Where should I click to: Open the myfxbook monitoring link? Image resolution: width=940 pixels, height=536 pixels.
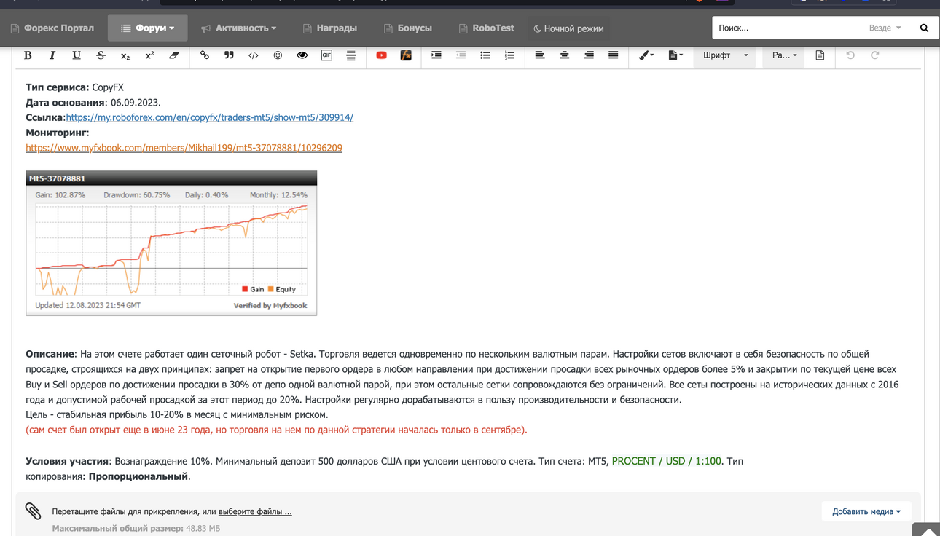coord(184,148)
